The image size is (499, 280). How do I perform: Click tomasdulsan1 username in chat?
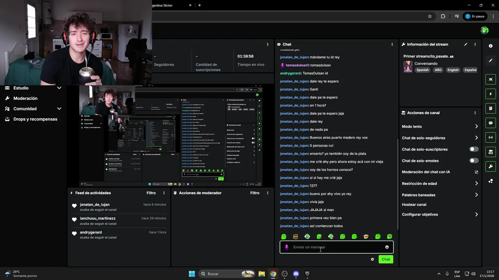click(297, 65)
